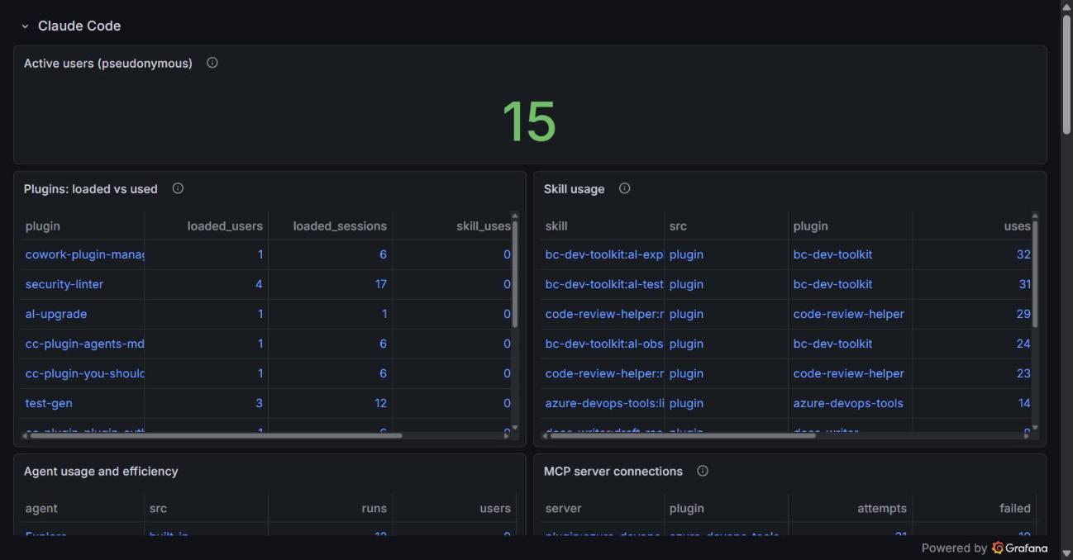This screenshot has height=560, width=1073.
Task: Open the cc-plugin-you-should link
Action: pos(84,373)
